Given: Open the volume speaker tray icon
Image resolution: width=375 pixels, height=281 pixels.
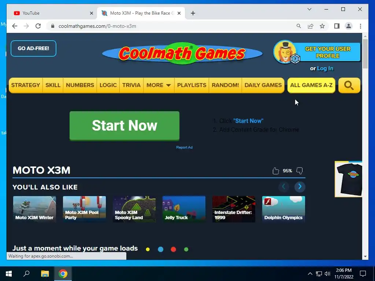Looking at the screenshot, I should coord(327,274).
